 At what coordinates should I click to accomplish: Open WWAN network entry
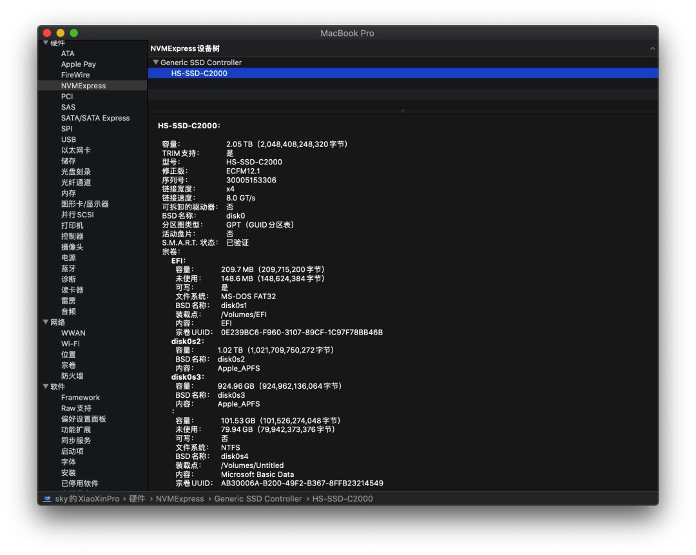tap(73, 333)
